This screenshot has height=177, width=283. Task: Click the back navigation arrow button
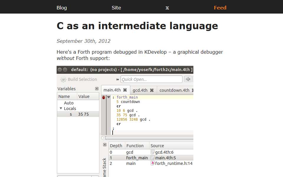click(x=188, y=79)
